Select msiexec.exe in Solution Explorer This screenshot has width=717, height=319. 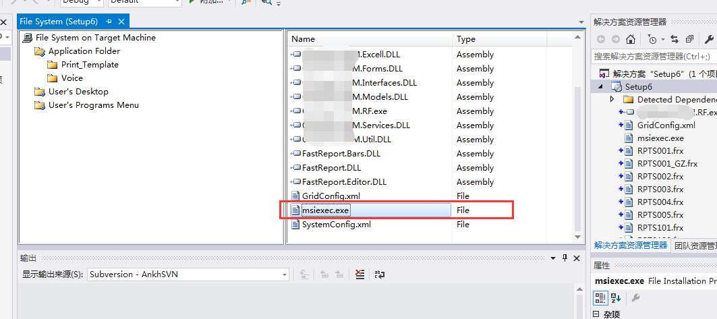(x=660, y=138)
